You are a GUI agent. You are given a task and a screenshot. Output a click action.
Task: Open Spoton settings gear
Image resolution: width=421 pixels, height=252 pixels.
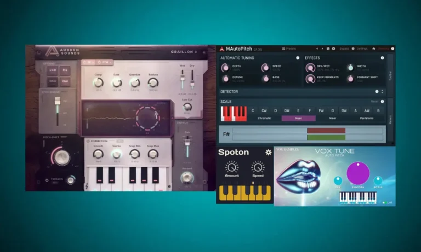[x=268, y=153]
